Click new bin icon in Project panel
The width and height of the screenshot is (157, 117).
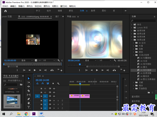(x=21, y=85)
